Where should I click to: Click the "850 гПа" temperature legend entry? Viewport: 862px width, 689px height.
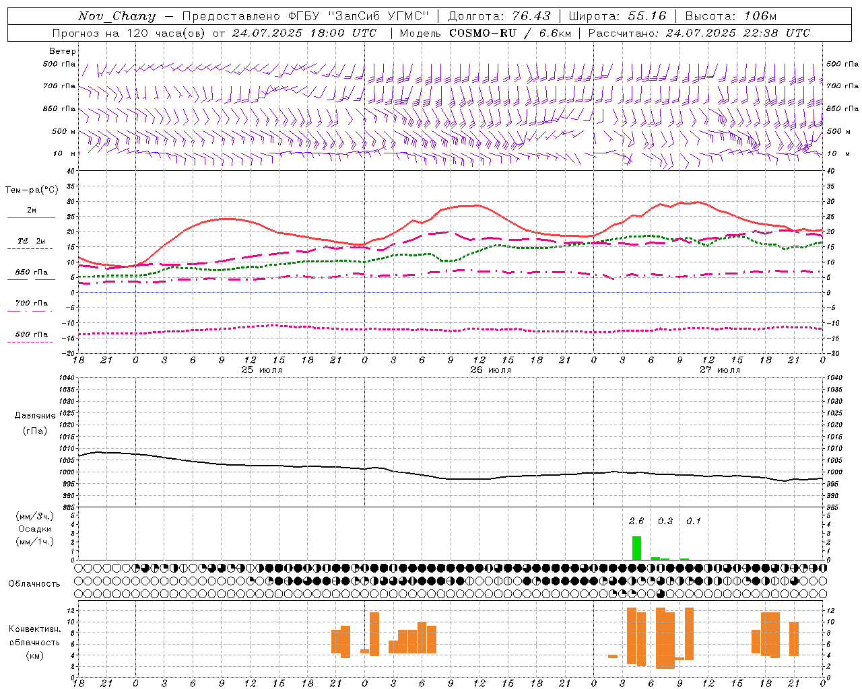click(x=32, y=272)
